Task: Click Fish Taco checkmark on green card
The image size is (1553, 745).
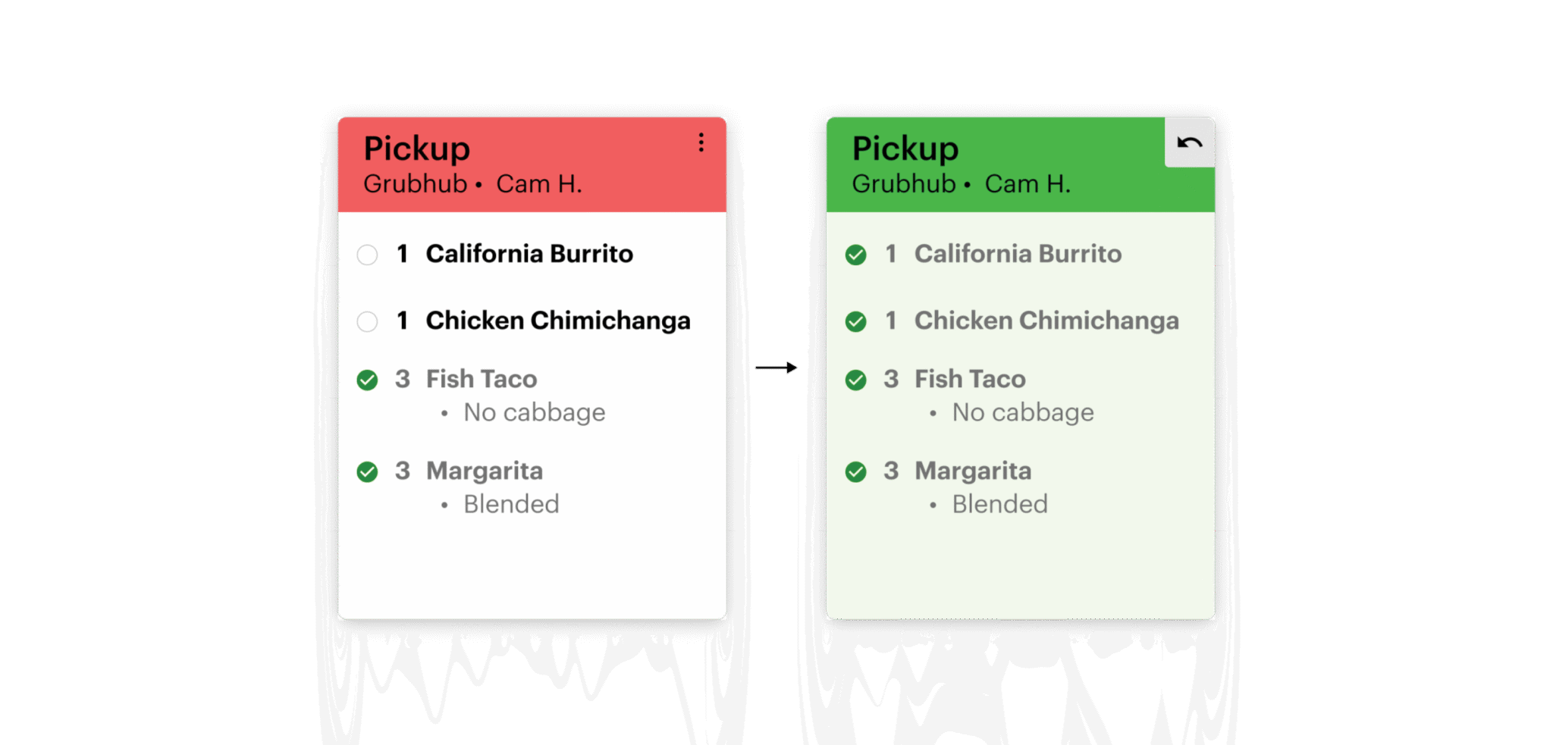Action: (x=855, y=380)
